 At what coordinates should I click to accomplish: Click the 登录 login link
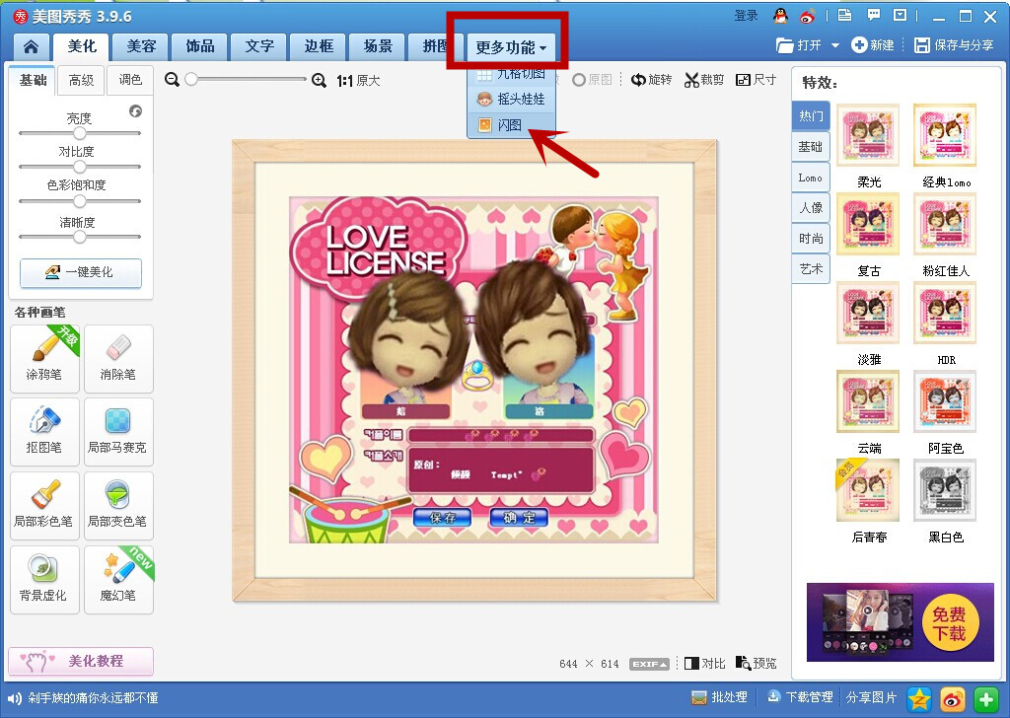click(746, 16)
